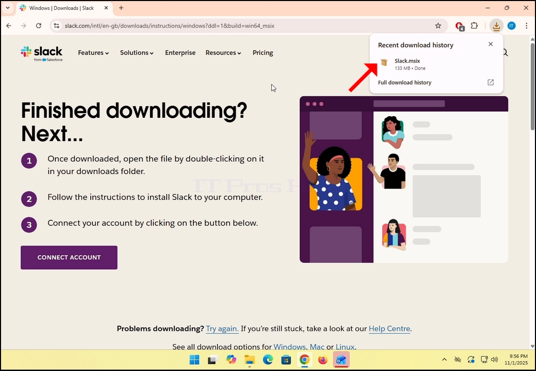Open a new tab with plus button
This screenshot has width=536, height=371.
(121, 8)
